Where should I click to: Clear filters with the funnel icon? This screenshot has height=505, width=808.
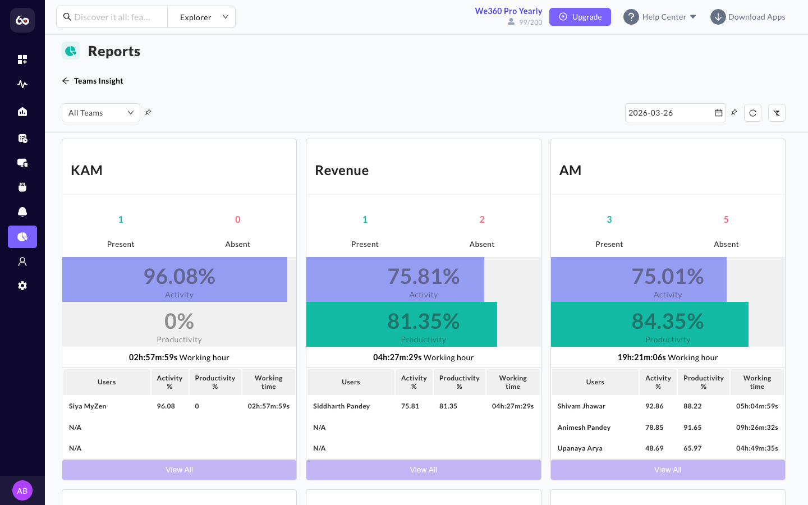pos(777,113)
